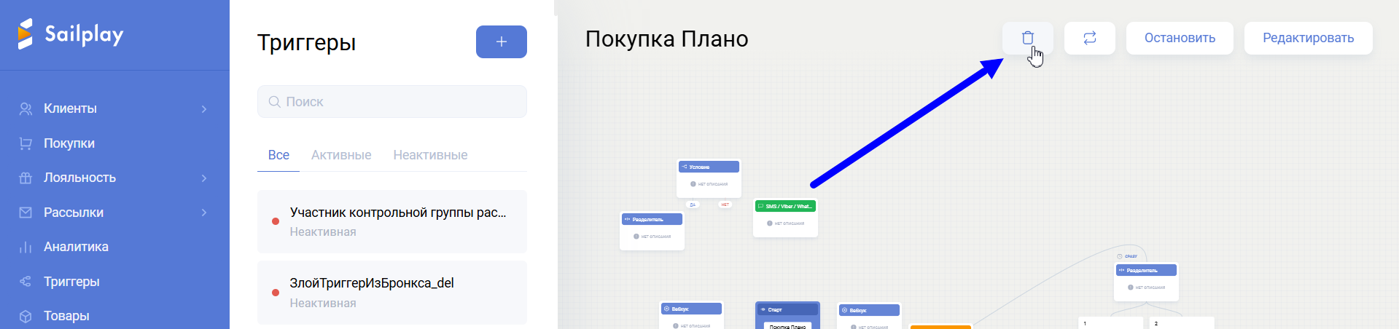Click the Sailplay logo
1399x329 pixels.
tap(71, 33)
